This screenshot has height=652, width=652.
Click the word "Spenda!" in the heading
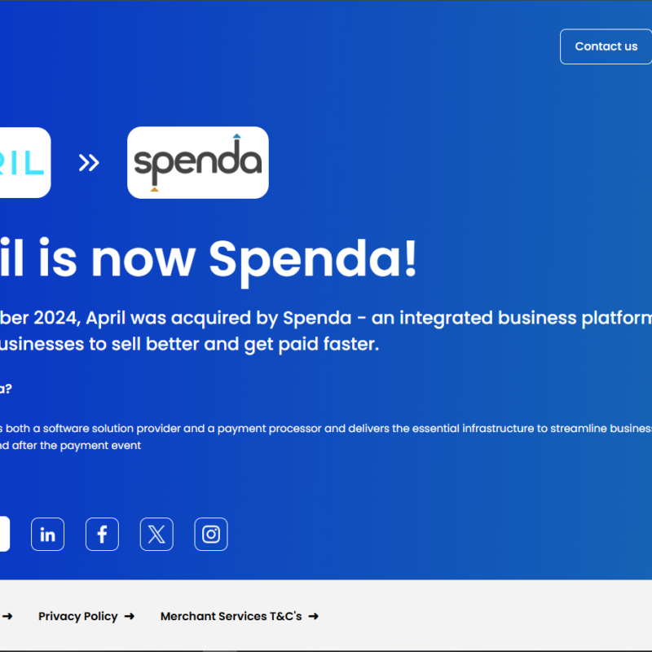click(313, 259)
